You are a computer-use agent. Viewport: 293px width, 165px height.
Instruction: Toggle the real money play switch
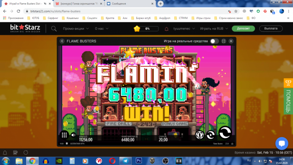(x=214, y=41)
